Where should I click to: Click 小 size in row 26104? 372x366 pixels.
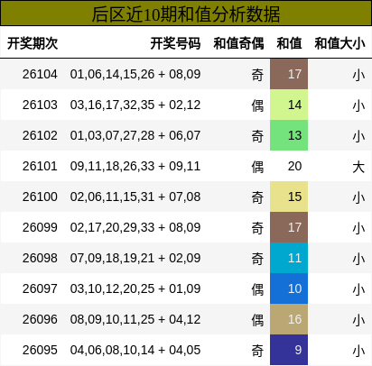[358, 75]
